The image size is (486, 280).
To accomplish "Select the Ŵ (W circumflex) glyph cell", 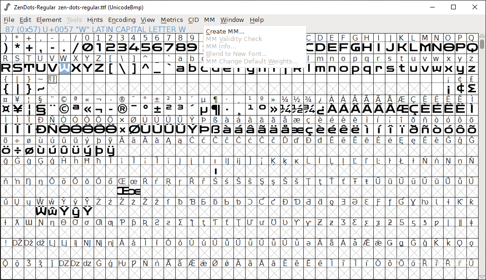I will coord(41,212).
